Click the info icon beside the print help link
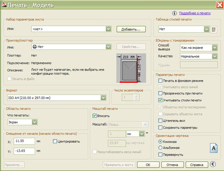The image size is (224, 171). click(x=174, y=13)
